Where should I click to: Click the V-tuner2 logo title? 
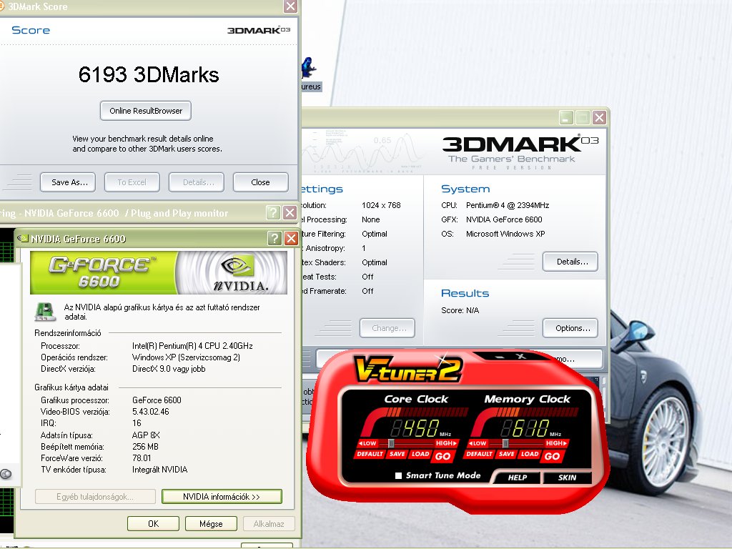click(x=407, y=370)
